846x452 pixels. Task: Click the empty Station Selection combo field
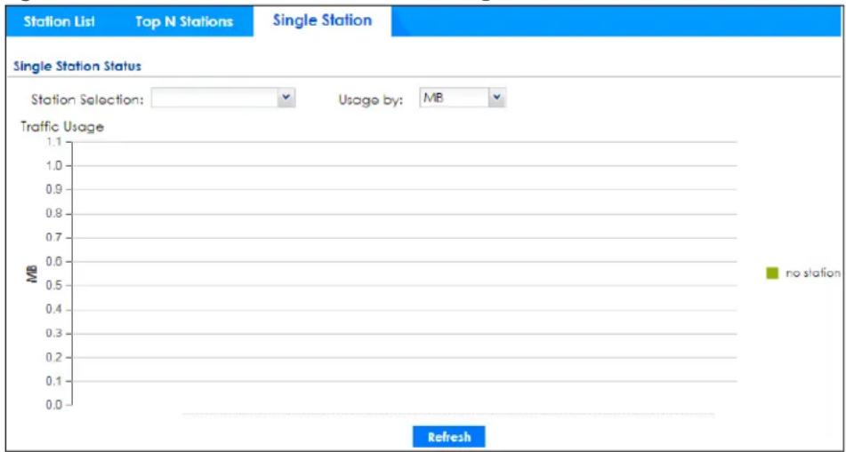[x=214, y=99]
